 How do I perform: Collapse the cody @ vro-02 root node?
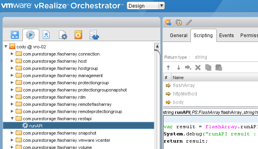[6, 46]
